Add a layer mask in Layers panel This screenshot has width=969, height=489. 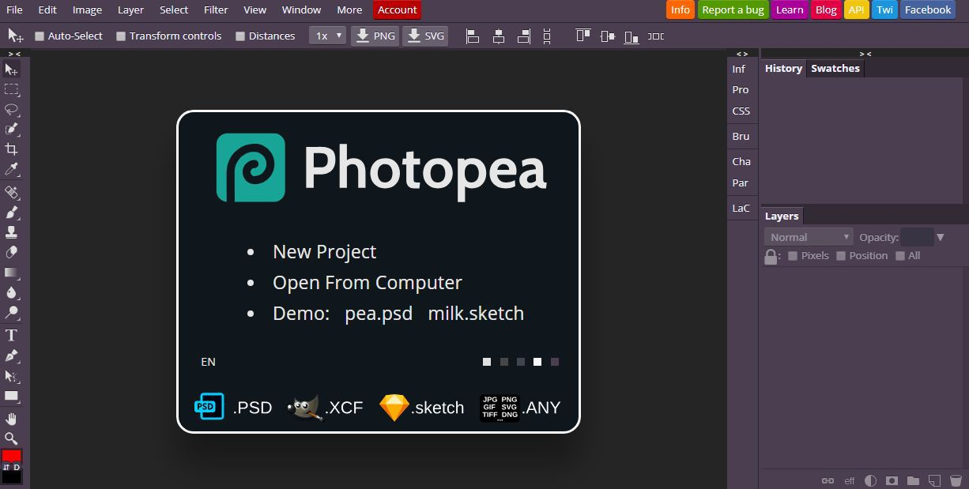click(x=892, y=480)
